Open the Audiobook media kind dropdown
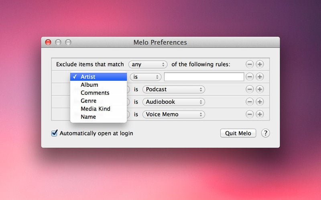This screenshot has height=200, width=321. pyautogui.click(x=174, y=102)
